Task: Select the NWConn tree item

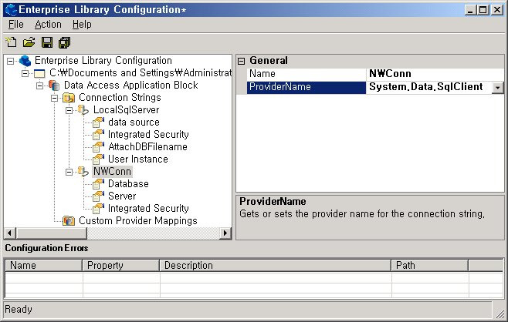Action: 112,171
